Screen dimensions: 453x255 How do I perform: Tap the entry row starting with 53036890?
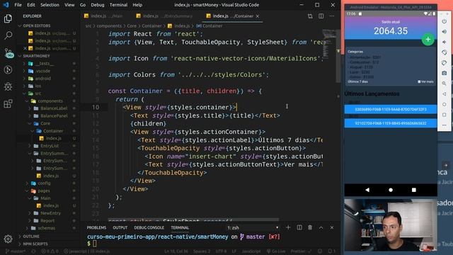391,109
